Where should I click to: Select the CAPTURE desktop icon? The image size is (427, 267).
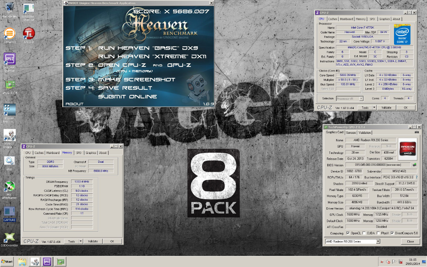(10, 214)
